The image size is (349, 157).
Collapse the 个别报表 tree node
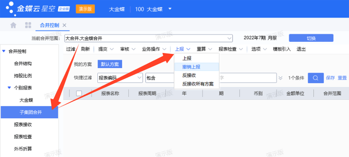click(9, 88)
